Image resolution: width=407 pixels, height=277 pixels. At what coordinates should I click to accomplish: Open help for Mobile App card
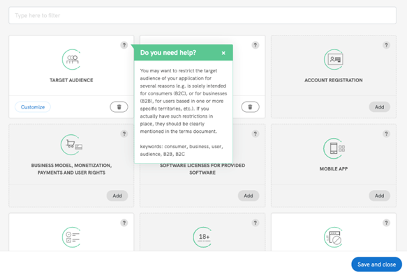[x=386, y=134]
